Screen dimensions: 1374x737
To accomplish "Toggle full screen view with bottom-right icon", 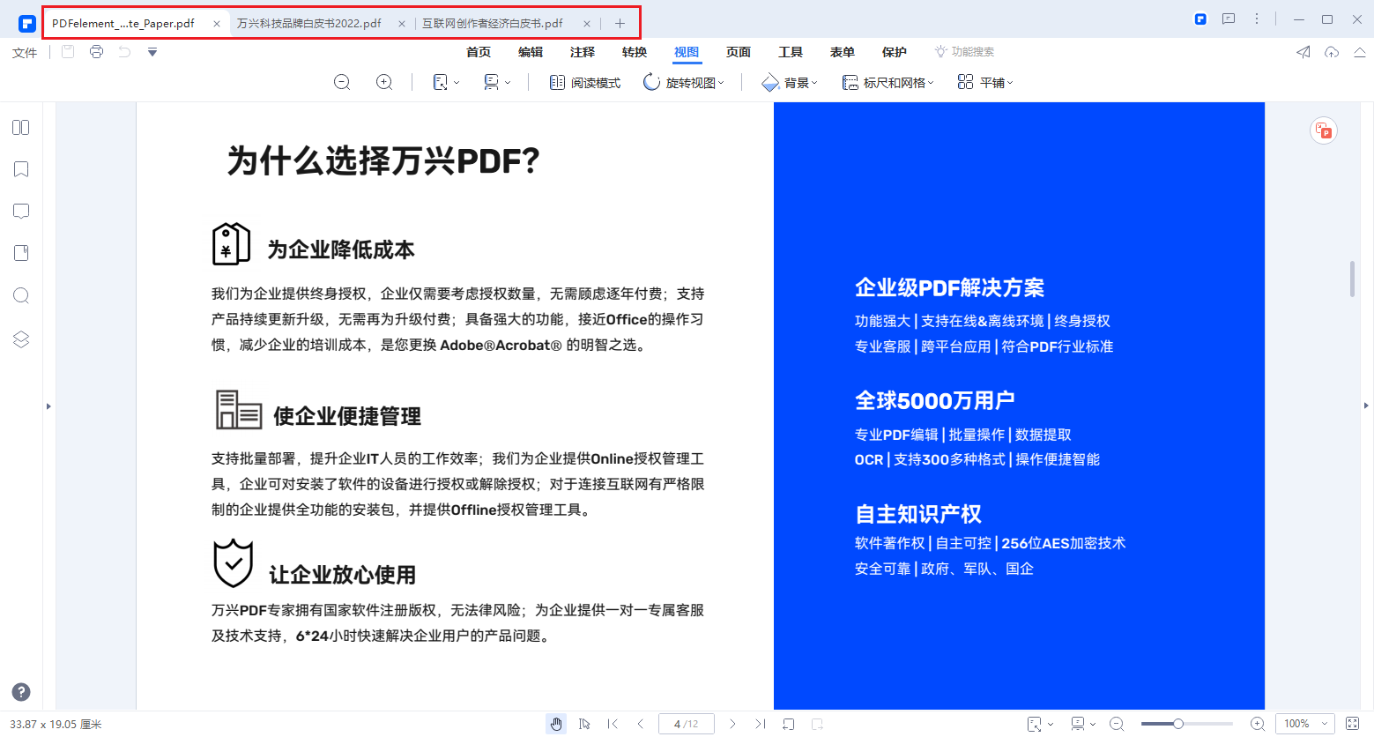I will point(1355,723).
